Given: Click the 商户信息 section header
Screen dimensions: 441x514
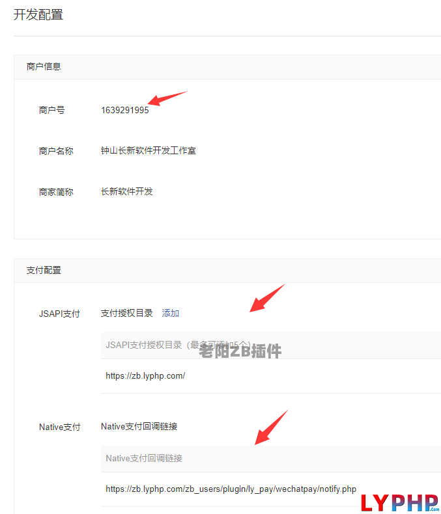Looking at the screenshot, I should click(x=44, y=66).
